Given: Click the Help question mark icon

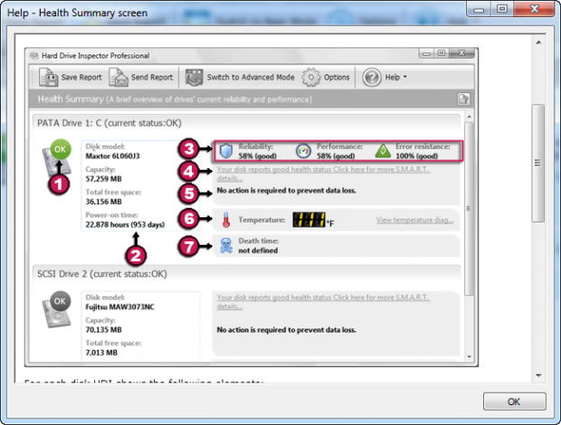Looking at the screenshot, I should tap(372, 77).
